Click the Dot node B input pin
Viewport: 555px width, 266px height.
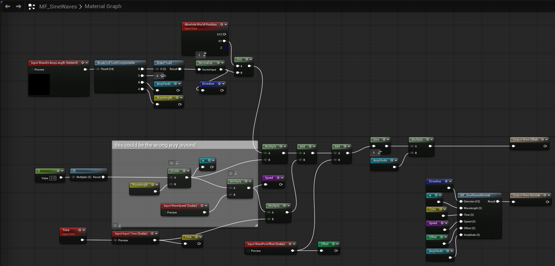(x=238, y=73)
